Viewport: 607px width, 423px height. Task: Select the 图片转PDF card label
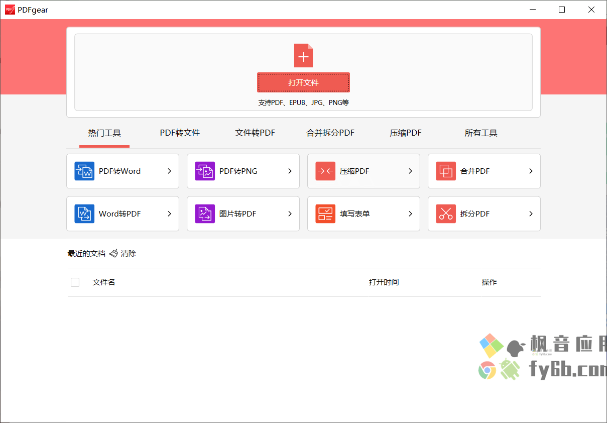coord(237,214)
